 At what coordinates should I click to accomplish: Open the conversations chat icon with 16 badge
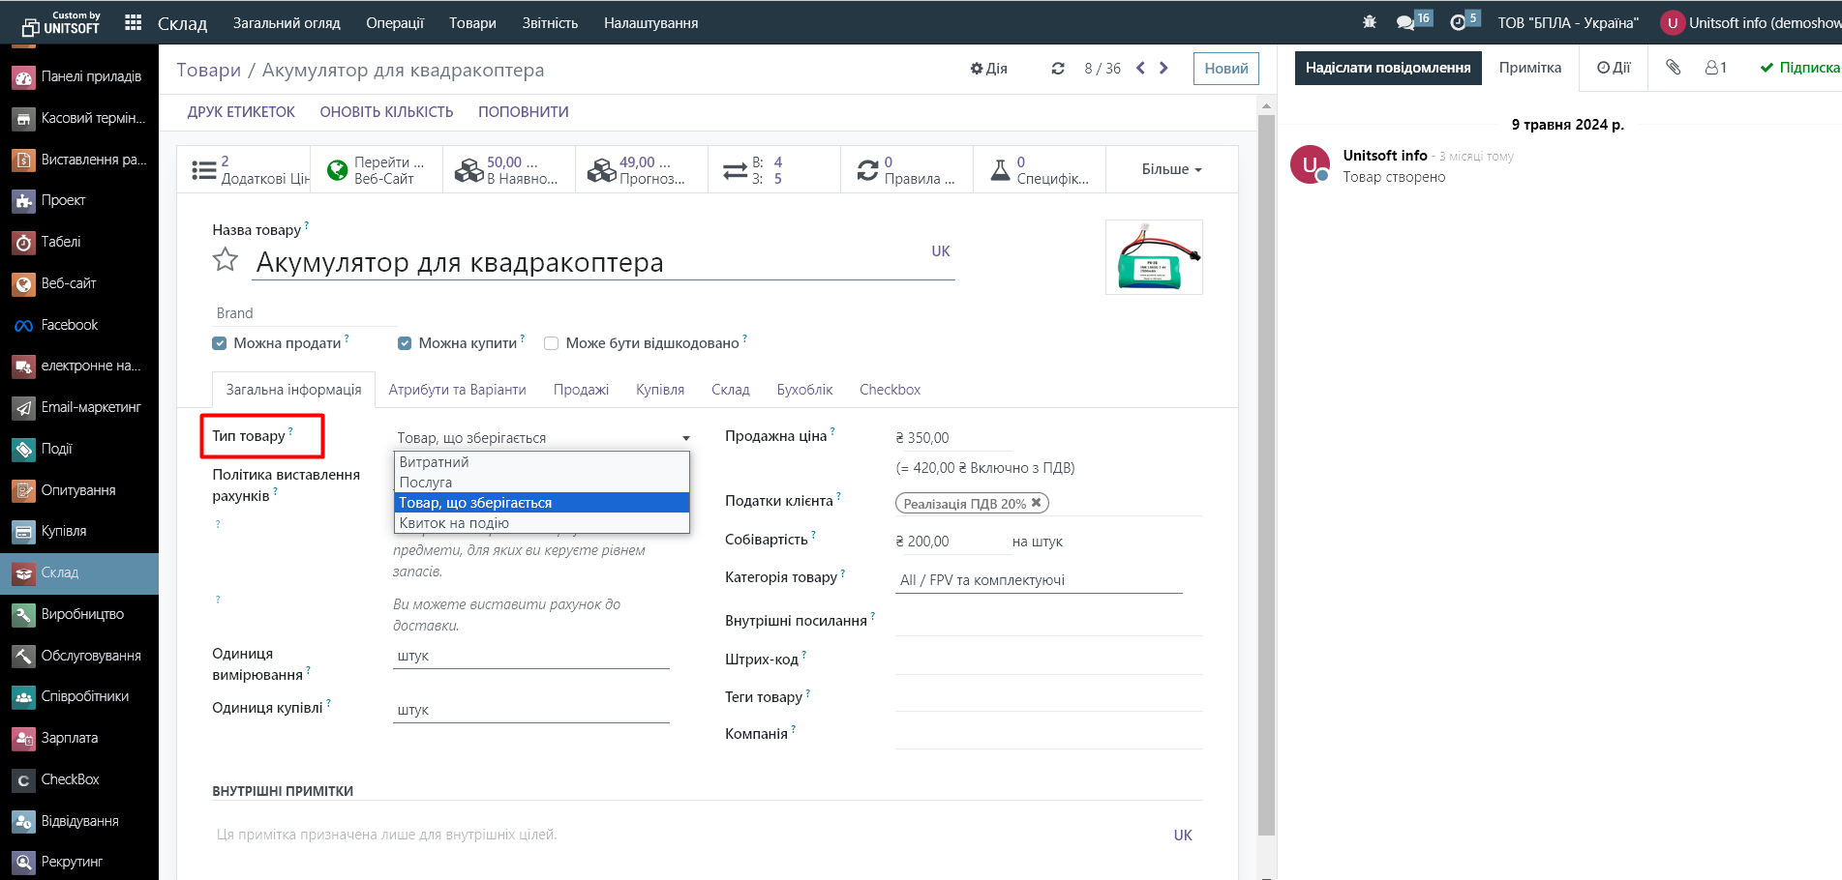(1405, 22)
